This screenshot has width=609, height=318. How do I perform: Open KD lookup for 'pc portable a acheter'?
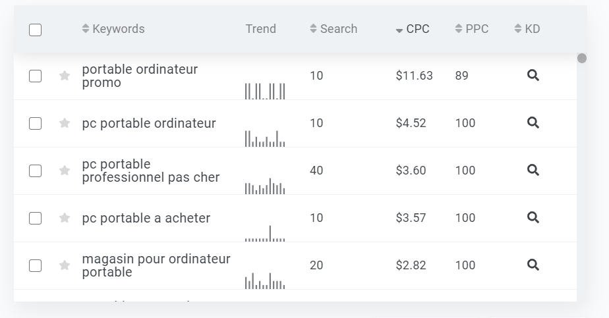click(533, 218)
